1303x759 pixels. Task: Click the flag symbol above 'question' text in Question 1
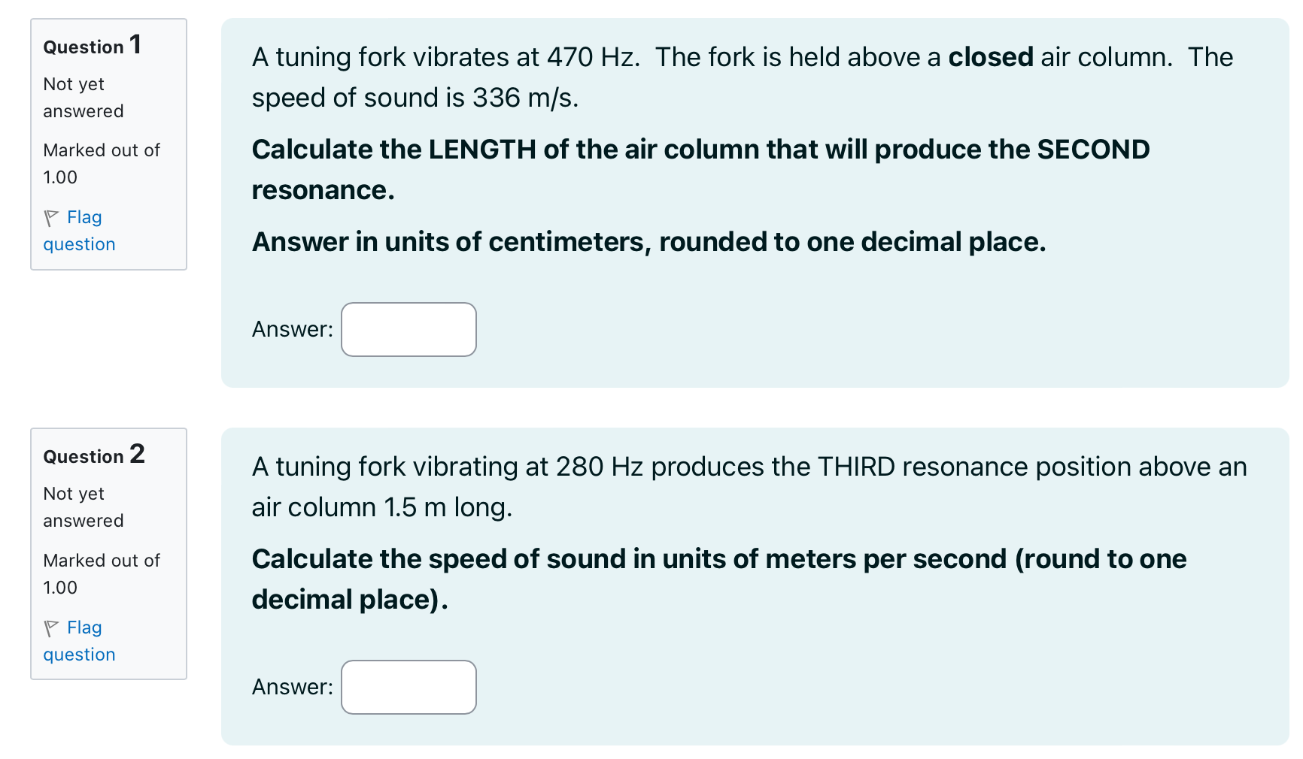tap(51, 217)
